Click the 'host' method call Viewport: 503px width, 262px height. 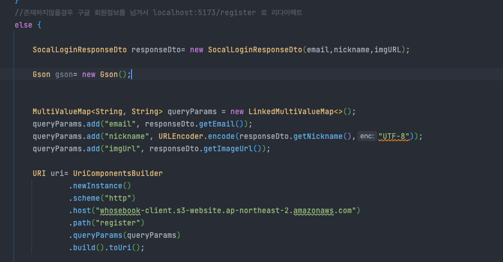pos(82,211)
